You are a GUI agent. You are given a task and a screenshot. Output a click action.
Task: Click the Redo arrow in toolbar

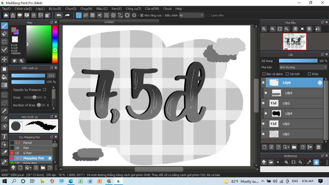coord(67,15)
